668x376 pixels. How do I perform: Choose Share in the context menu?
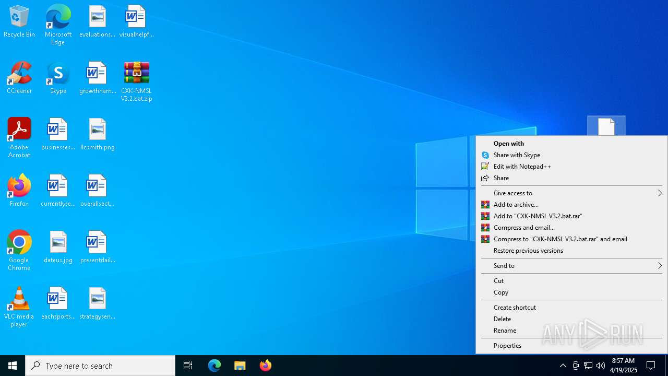[x=571, y=178]
